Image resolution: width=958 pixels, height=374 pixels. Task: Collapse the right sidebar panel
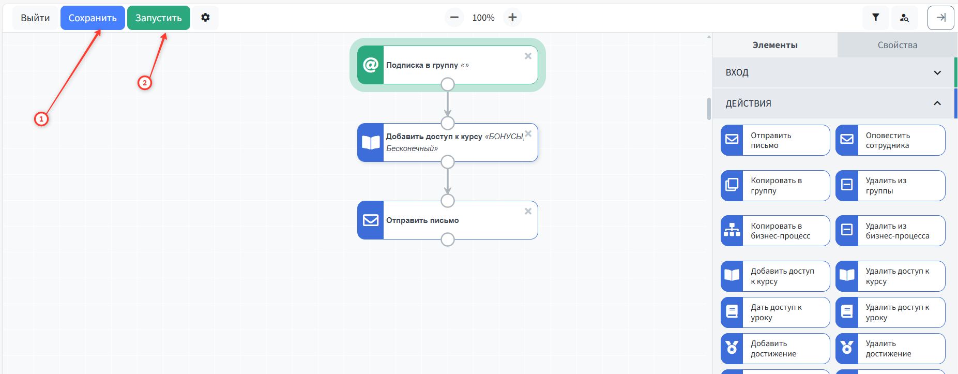pos(940,18)
